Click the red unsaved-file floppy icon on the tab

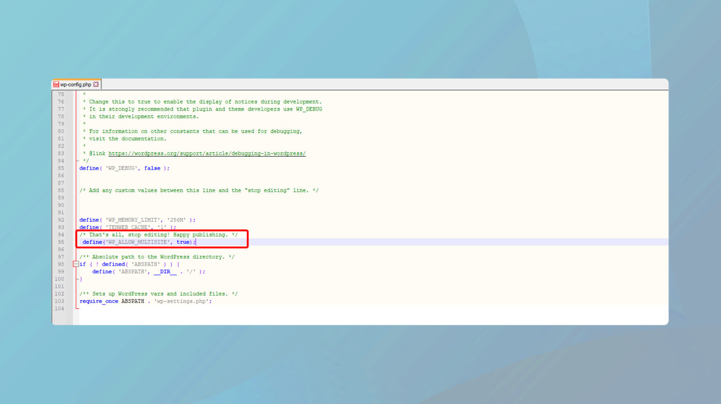[x=57, y=84]
